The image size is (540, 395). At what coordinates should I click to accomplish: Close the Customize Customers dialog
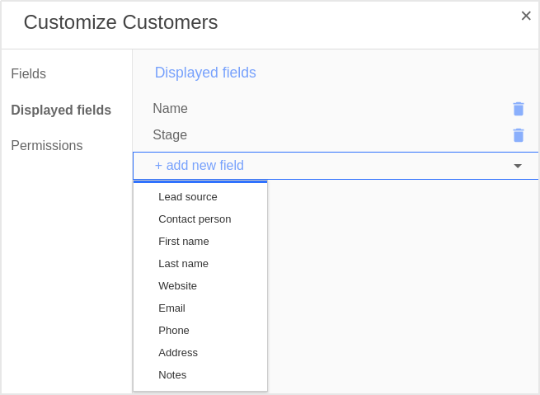[x=526, y=16]
